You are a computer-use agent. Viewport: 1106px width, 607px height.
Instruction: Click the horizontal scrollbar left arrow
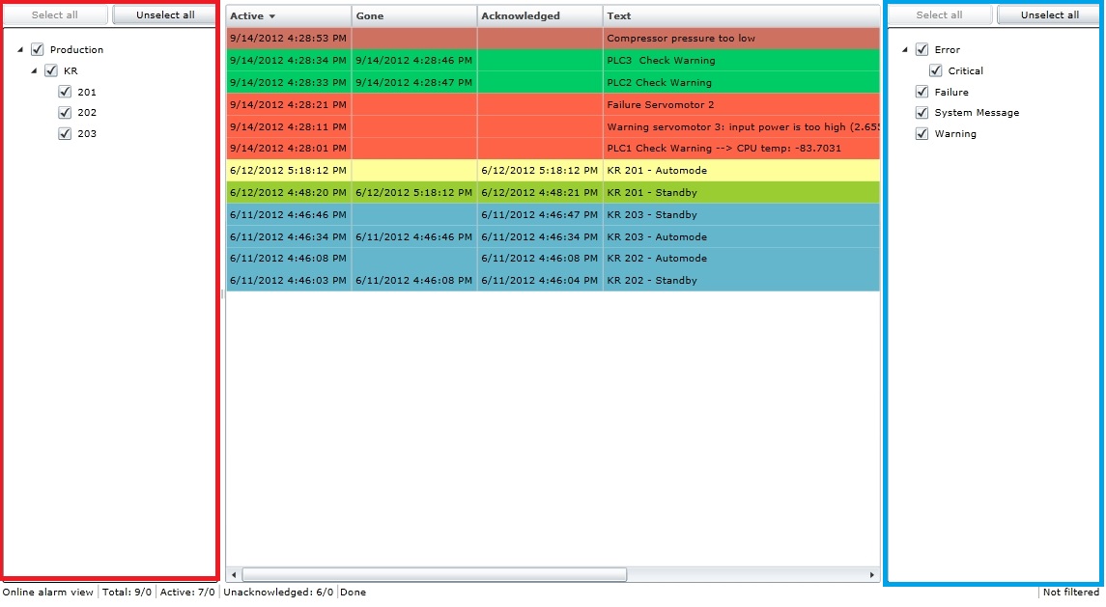point(234,574)
